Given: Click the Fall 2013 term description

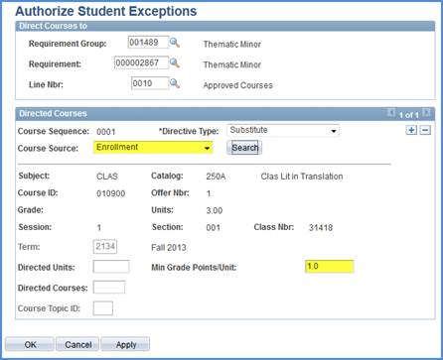Looking at the screenshot, I should click(169, 247).
